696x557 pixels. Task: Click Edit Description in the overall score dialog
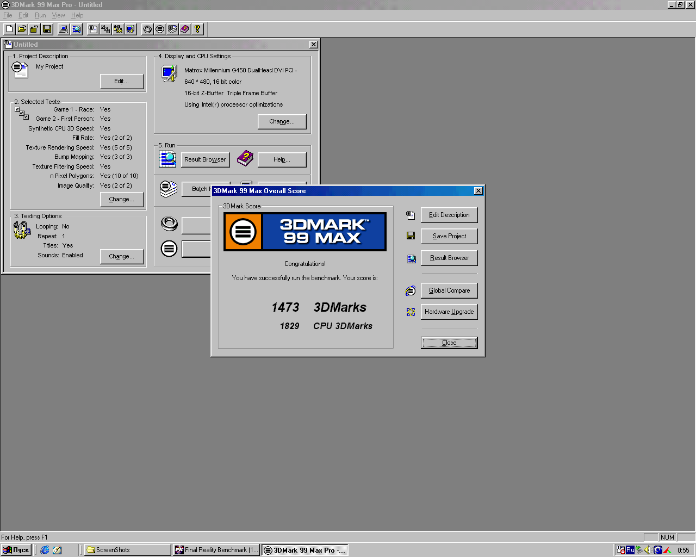(x=449, y=215)
